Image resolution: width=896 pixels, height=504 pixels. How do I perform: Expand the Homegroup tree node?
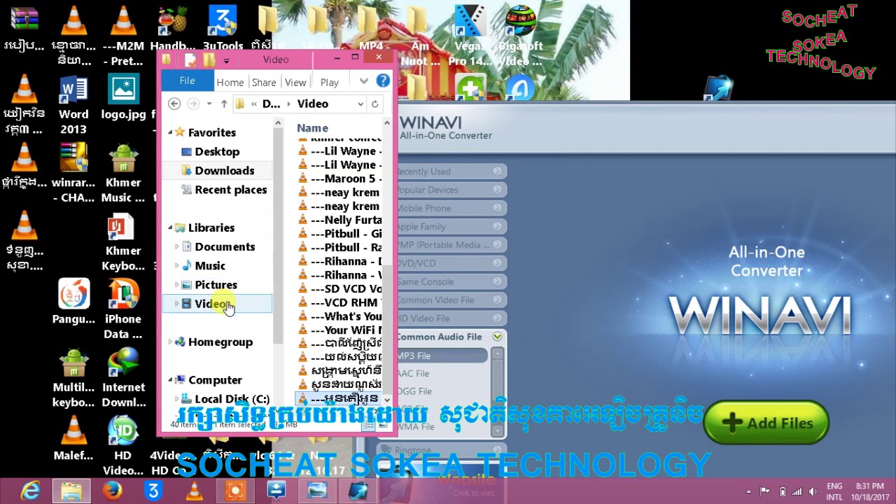click(170, 342)
